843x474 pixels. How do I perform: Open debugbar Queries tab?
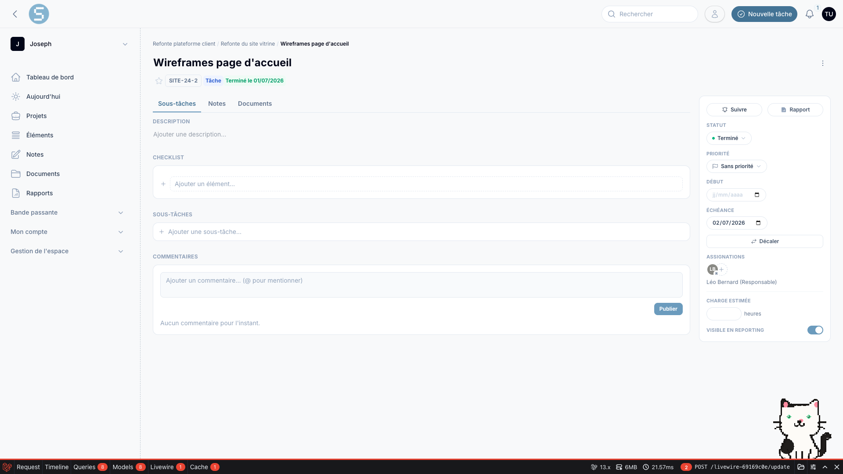[x=90, y=467]
